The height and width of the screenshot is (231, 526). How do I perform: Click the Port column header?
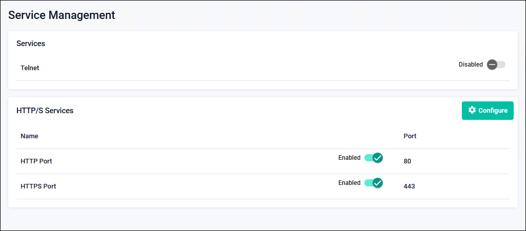pyautogui.click(x=410, y=136)
